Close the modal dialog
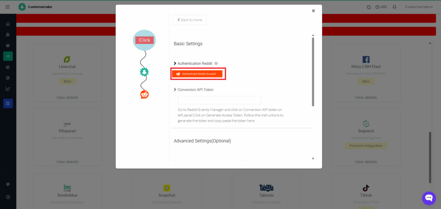This screenshot has width=441, height=209. tap(314, 11)
